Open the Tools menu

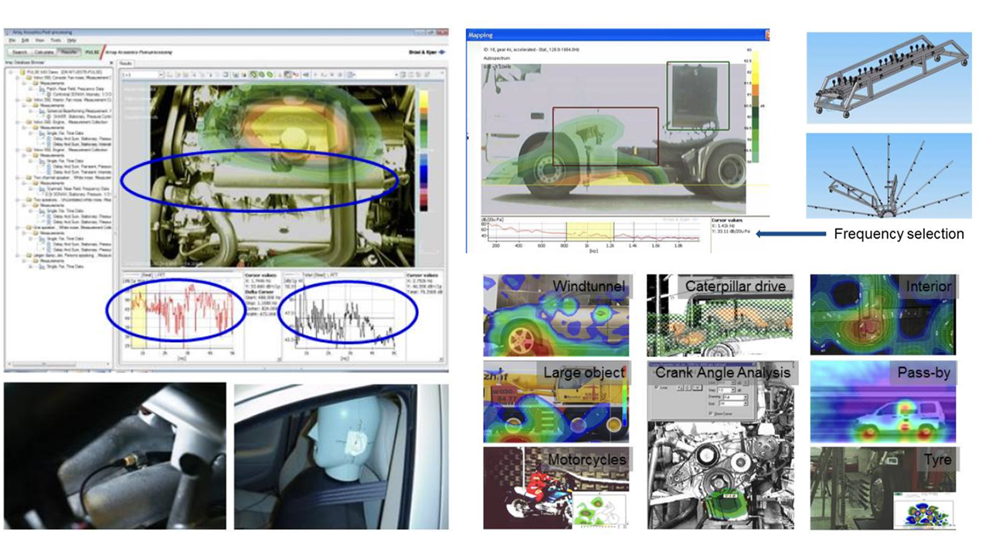(56, 40)
